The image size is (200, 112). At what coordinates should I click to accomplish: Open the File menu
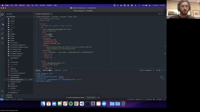pyautogui.click(x=12, y=5)
